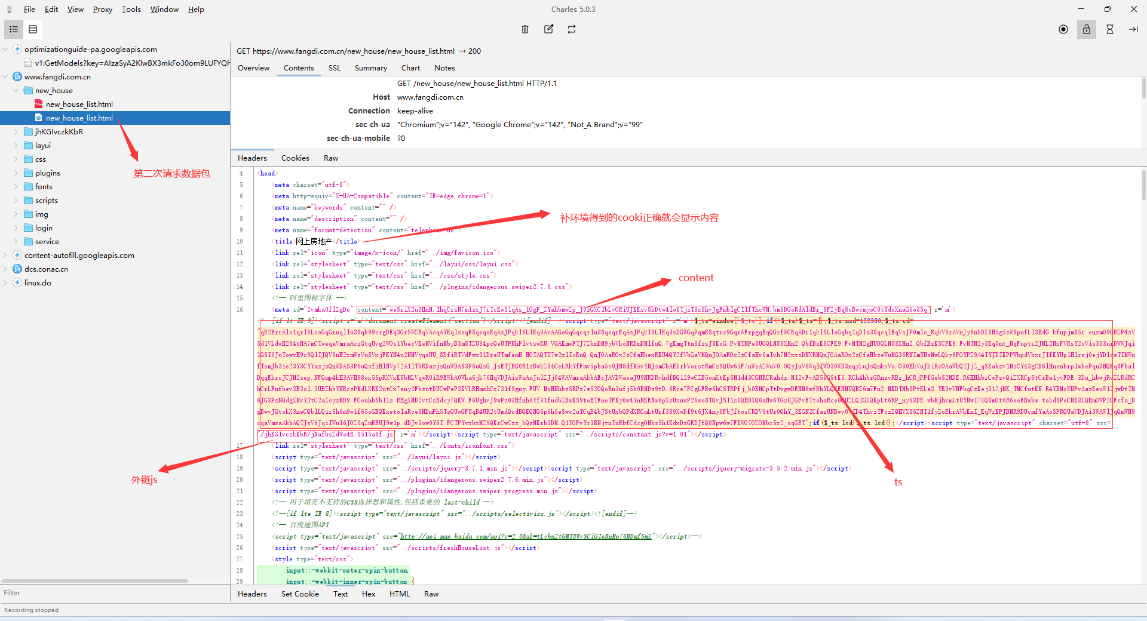Expand the service folder

[16, 241]
